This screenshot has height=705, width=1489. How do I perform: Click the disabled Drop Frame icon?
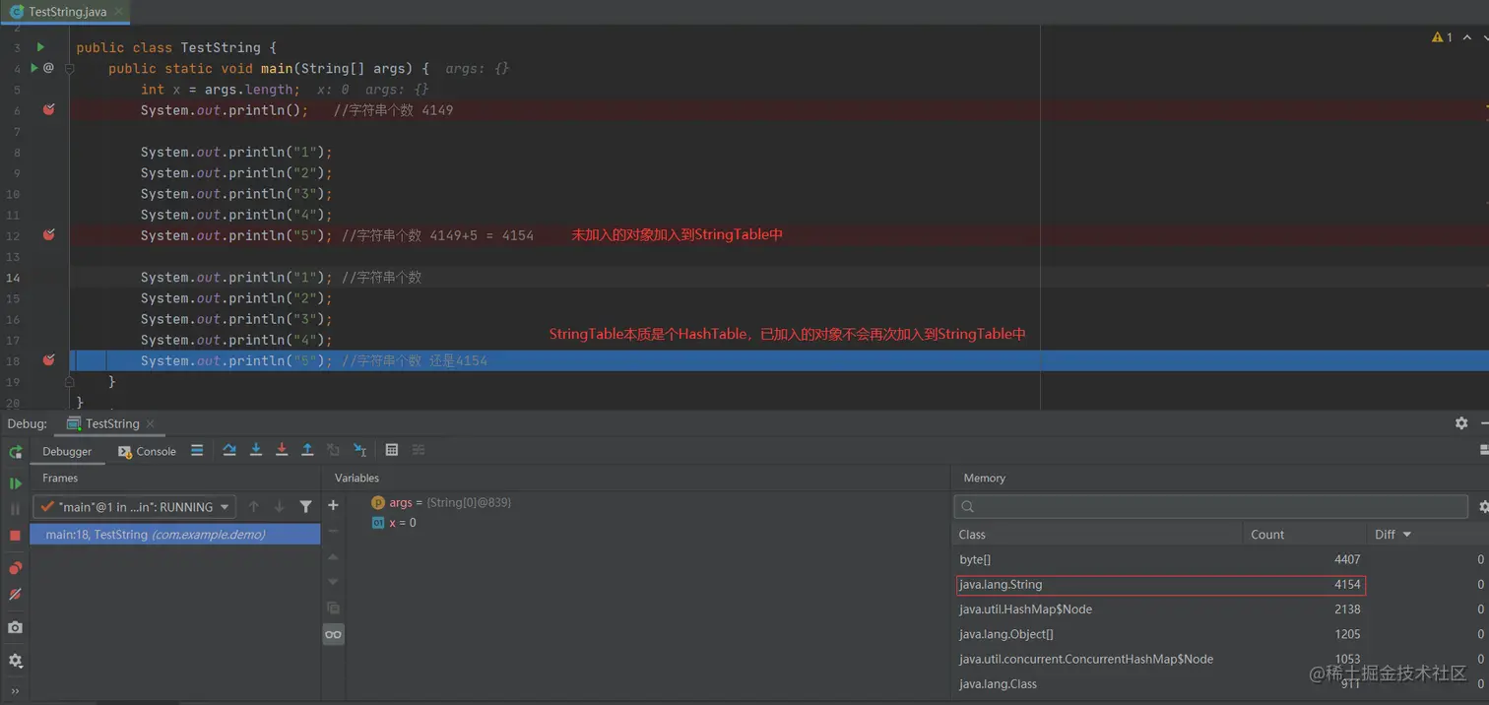(x=333, y=450)
